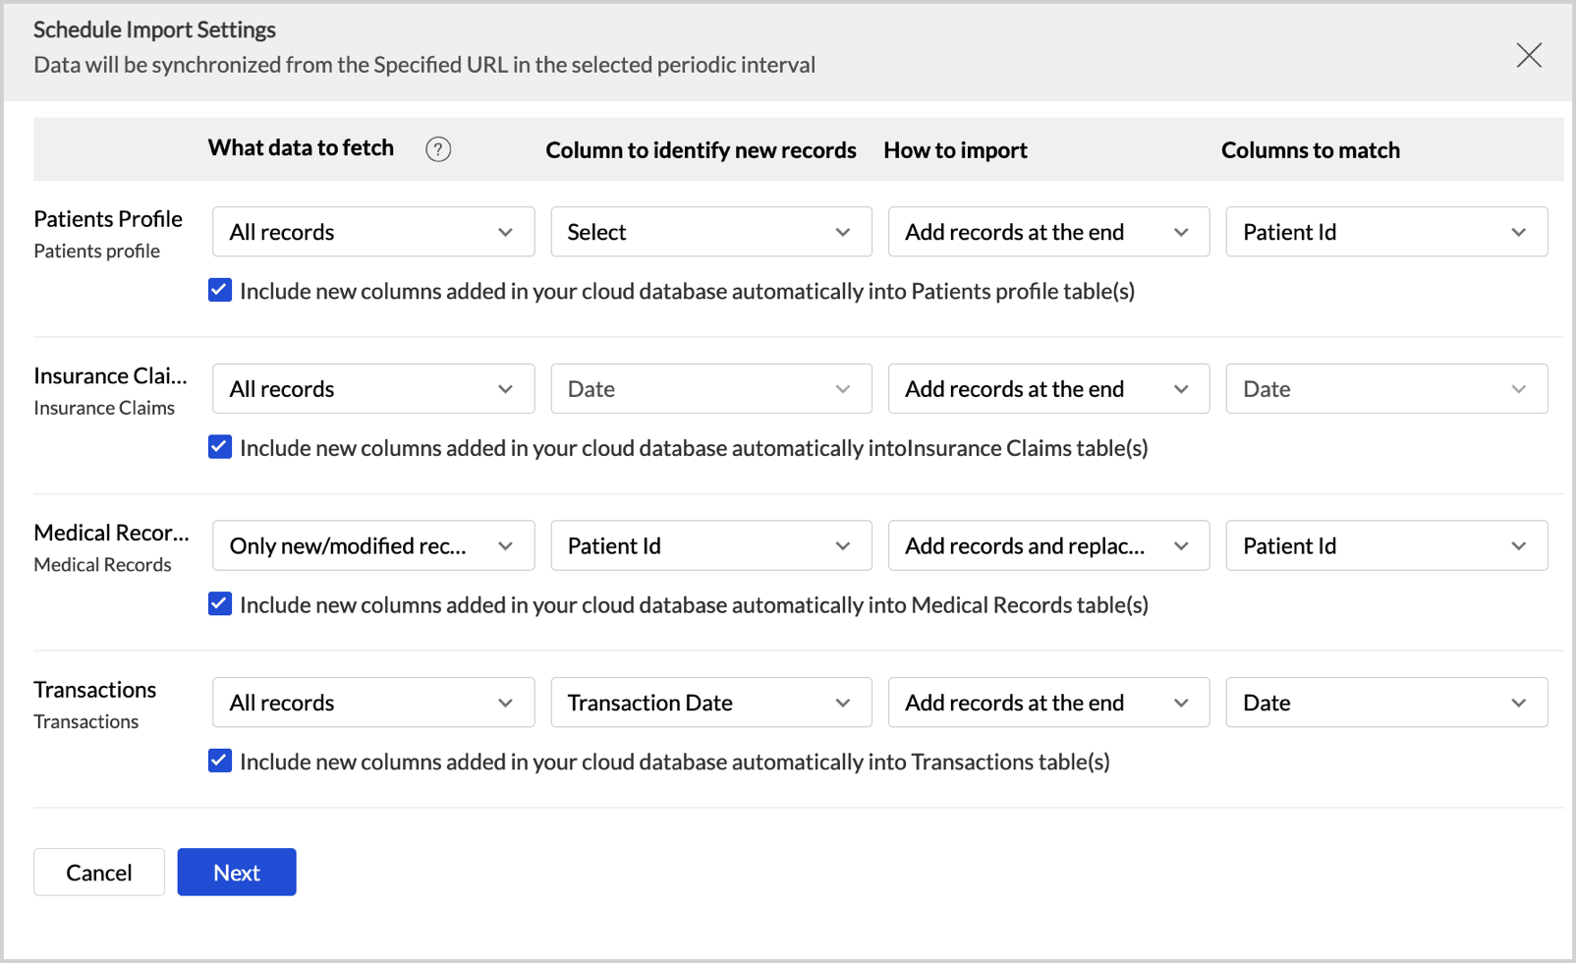Open Patients Profile how to import dropdown

(1048, 232)
